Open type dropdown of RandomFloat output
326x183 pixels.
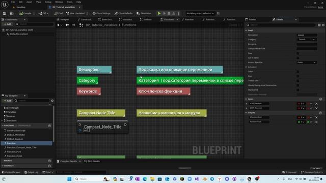click(301, 122)
